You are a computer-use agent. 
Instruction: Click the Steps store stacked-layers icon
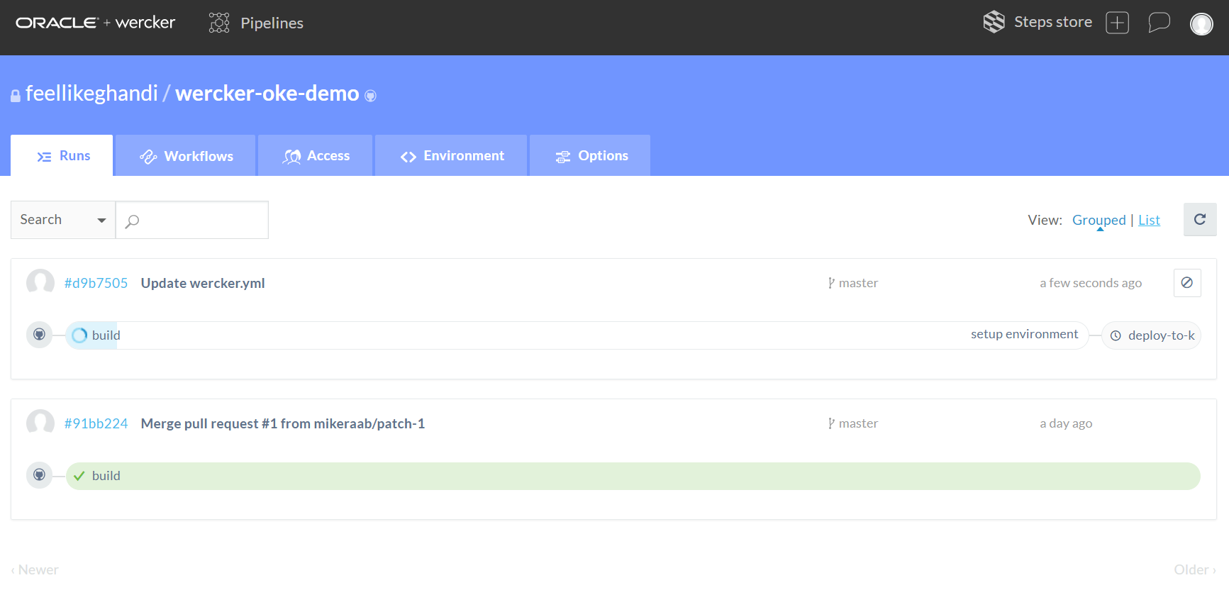coord(994,22)
